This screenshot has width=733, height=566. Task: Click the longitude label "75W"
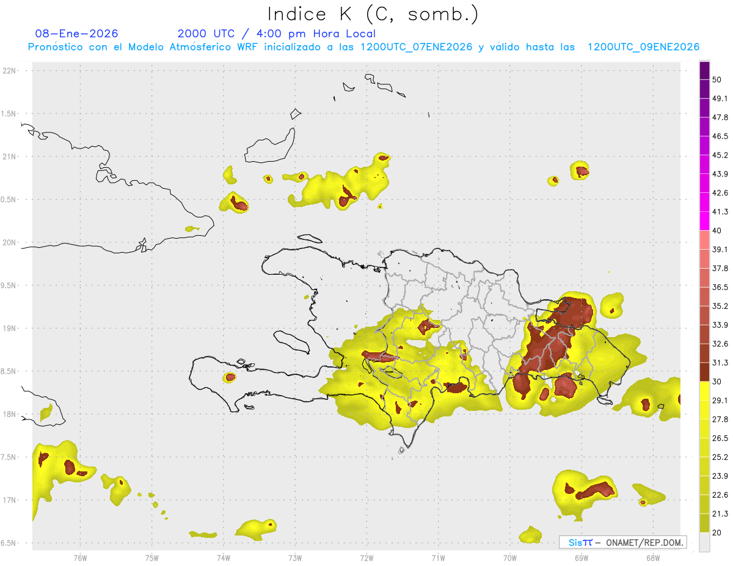click(x=152, y=559)
